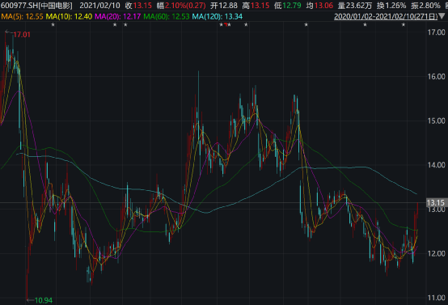Click the rightmost star event marker
Image resolution: width=448 pixels, height=305 pixels.
point(404,25)
